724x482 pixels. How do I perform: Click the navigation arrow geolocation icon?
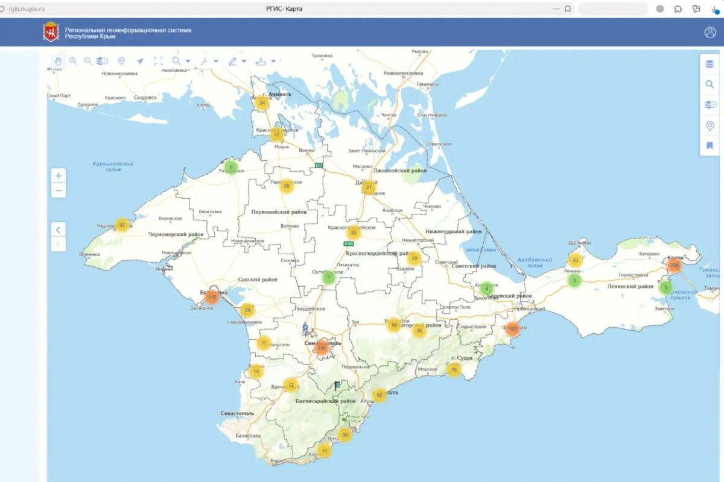pyautogui.click(x=140, y=61)
